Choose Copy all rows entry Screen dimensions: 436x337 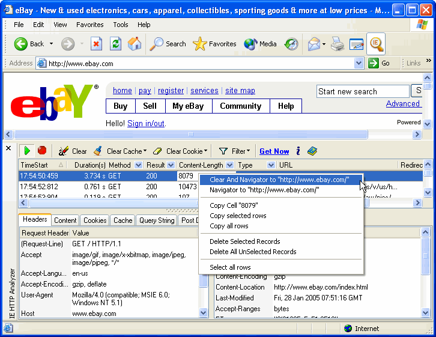[x=281, y=226]
